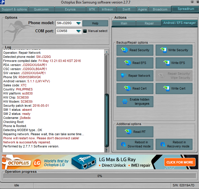The height and width of the screenshot is (189, 199).
Task: Switch to the Swift tab
Action: [x=126, y=9]
